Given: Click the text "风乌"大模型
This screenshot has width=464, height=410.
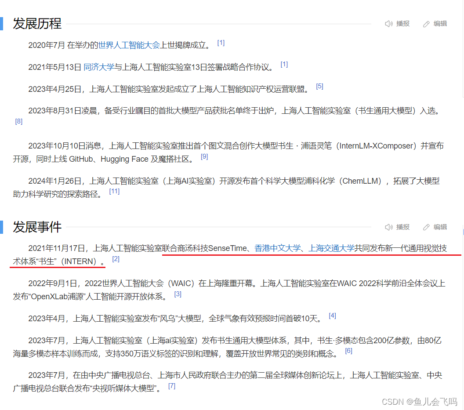Looking at the screenshot, I should pos(180,319).
